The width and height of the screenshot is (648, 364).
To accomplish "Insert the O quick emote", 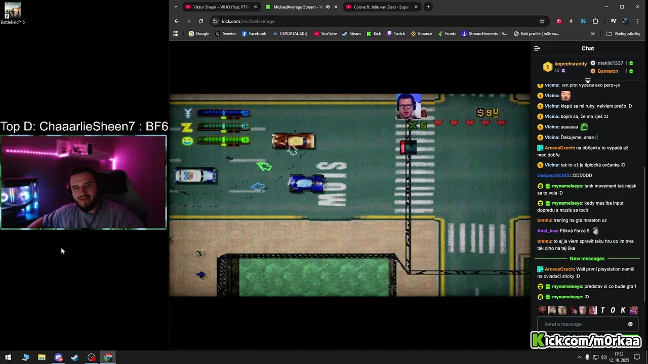I will tap(613, 310).
